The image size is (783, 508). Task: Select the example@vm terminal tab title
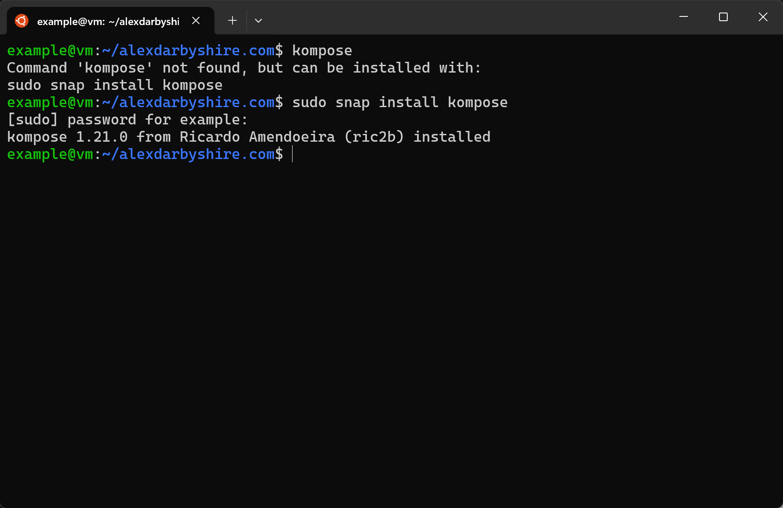click(x=108, y=21)
